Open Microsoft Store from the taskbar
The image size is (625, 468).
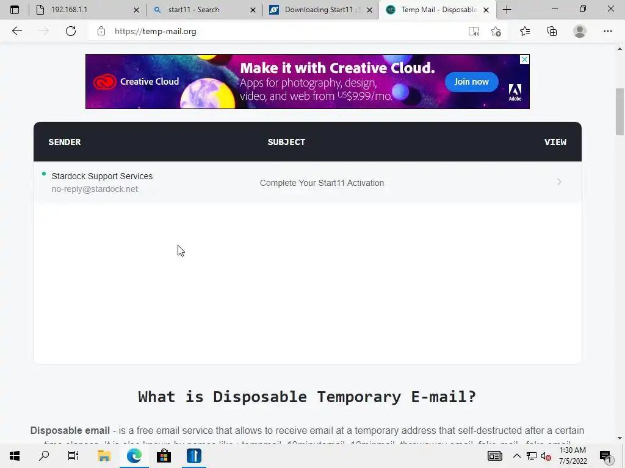[x=164, y=456]
